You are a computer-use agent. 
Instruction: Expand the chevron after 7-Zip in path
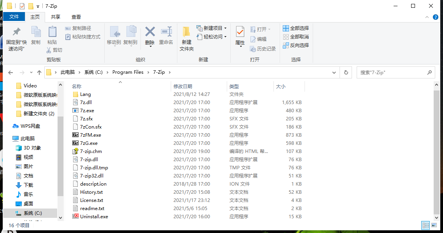coord(170,73)
